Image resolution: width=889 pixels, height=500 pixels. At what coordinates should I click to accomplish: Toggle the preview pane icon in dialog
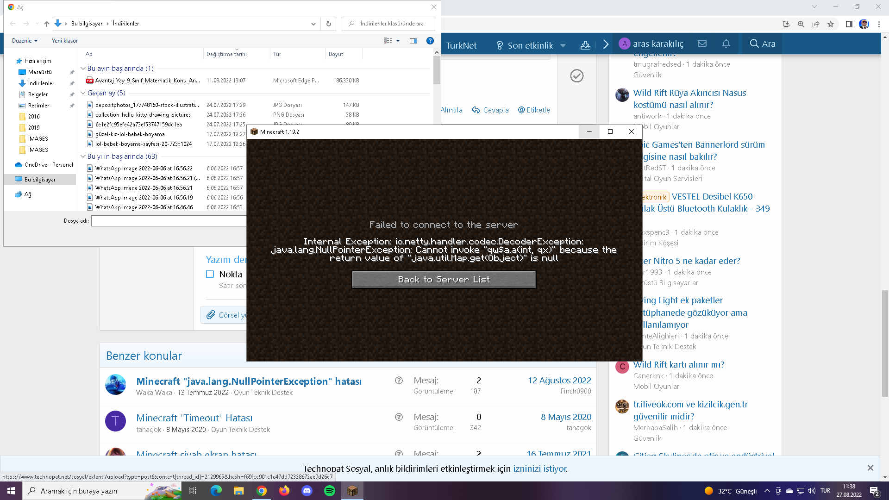point(413,41)
